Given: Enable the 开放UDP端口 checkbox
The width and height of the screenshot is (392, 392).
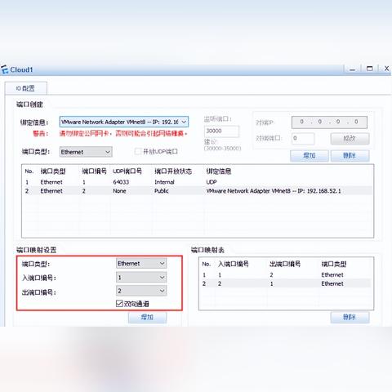Looking at the screenshot, I should (x=138, y=151).
